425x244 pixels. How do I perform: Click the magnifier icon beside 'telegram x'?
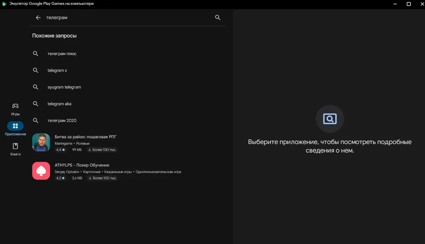[x=36, y=70]
